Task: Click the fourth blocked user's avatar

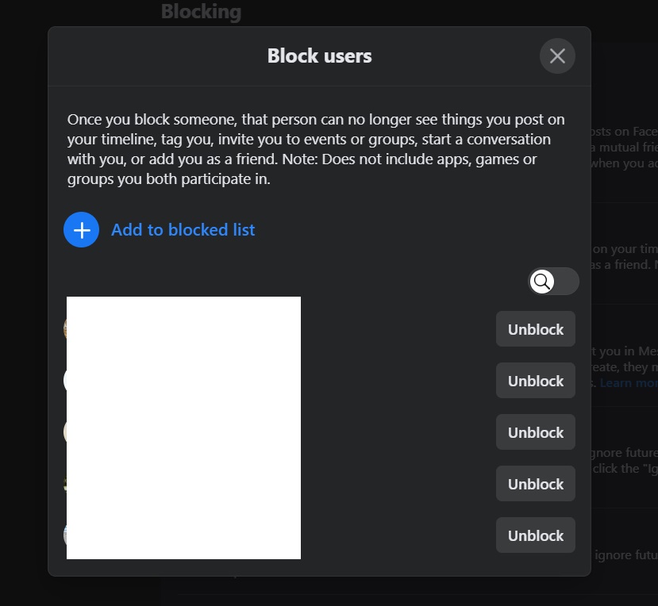Action: coord(70,483)
